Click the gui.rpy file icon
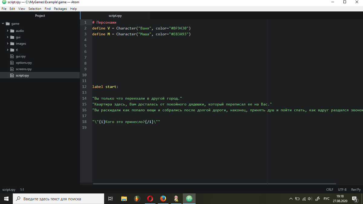The height and width of the screenshot is (204, 363). click(12, 56)
